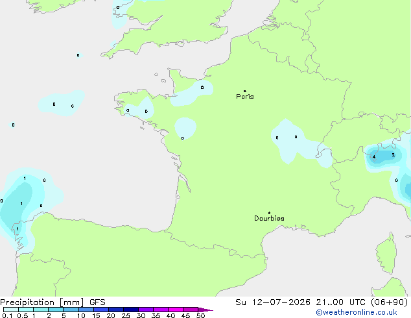Pick the 2–5 mm legend color swatch
The image size is (411, 318).
tap(56, 310)
